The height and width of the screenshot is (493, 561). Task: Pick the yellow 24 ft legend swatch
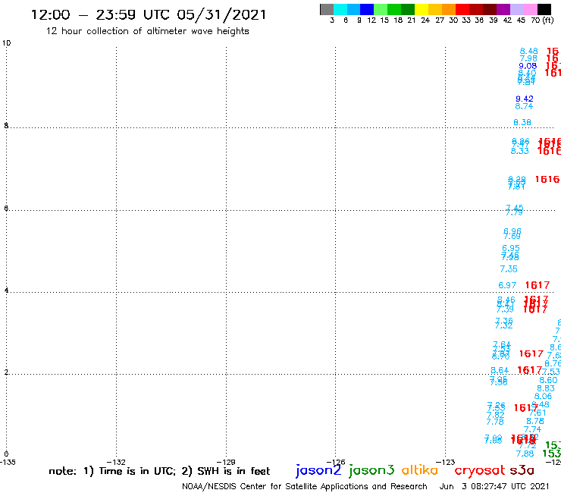click(422, 9)
